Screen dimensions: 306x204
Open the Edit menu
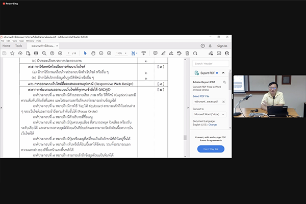tap(8, 41)
